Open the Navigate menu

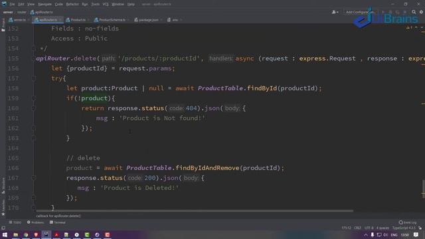(x=44, y=5)
